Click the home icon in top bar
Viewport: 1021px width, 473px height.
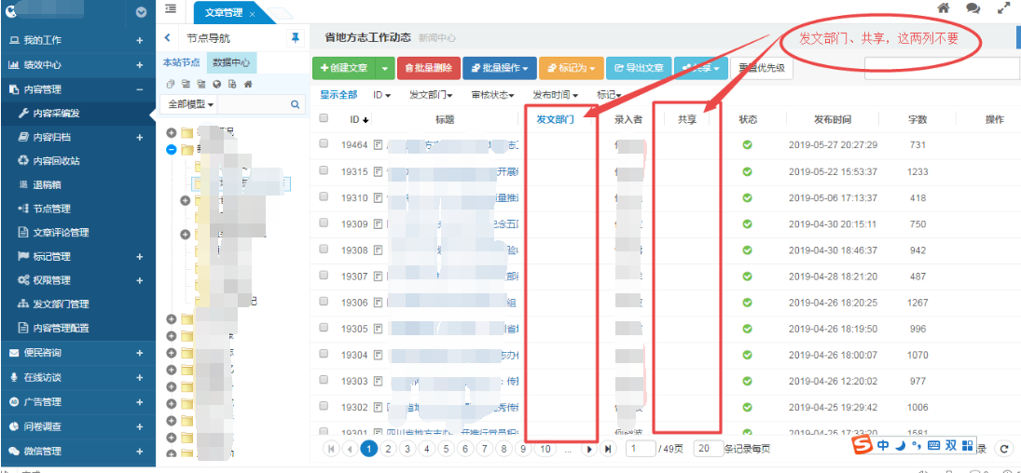click(944, 8)
